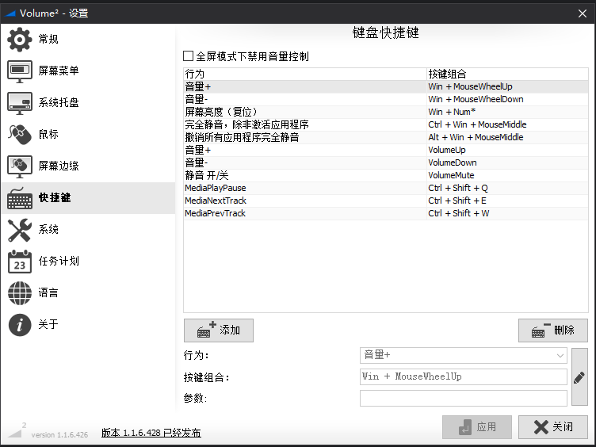Click the 按键组合 input field

(x=463, y=376)
